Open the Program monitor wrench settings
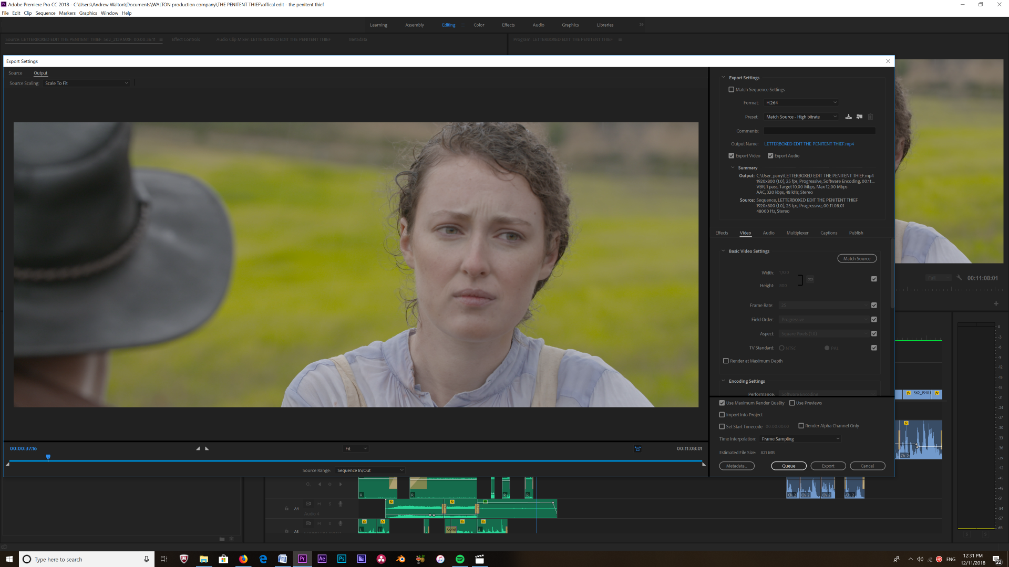Viewport: 1009px width, 567px height. pyautogui.click(x=959, y=278)
